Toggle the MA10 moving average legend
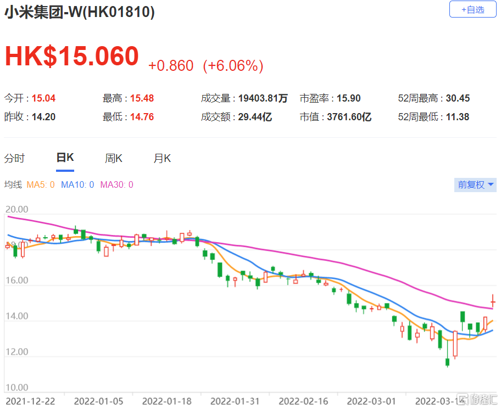The height and width of the screenshot is (409, 501). point(77,184)
